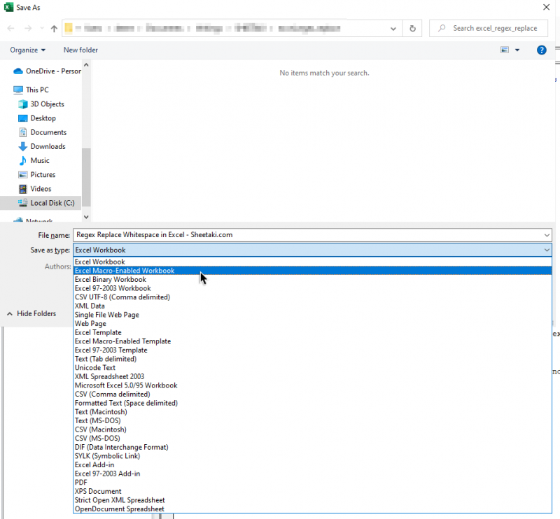Refresh the current folder view
Image resolution: width=560 pixels, height=519 pixels.
[412, 28]
